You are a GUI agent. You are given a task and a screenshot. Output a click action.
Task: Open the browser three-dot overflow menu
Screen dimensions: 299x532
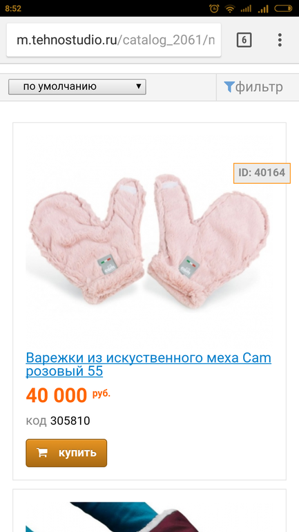(280, 40)
